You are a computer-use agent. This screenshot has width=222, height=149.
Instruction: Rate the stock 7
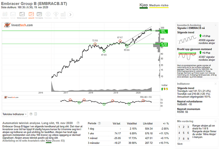coord(179,139)
